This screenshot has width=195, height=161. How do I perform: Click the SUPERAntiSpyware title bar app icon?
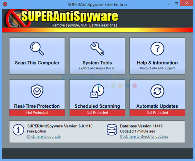[x=5, y=4]
